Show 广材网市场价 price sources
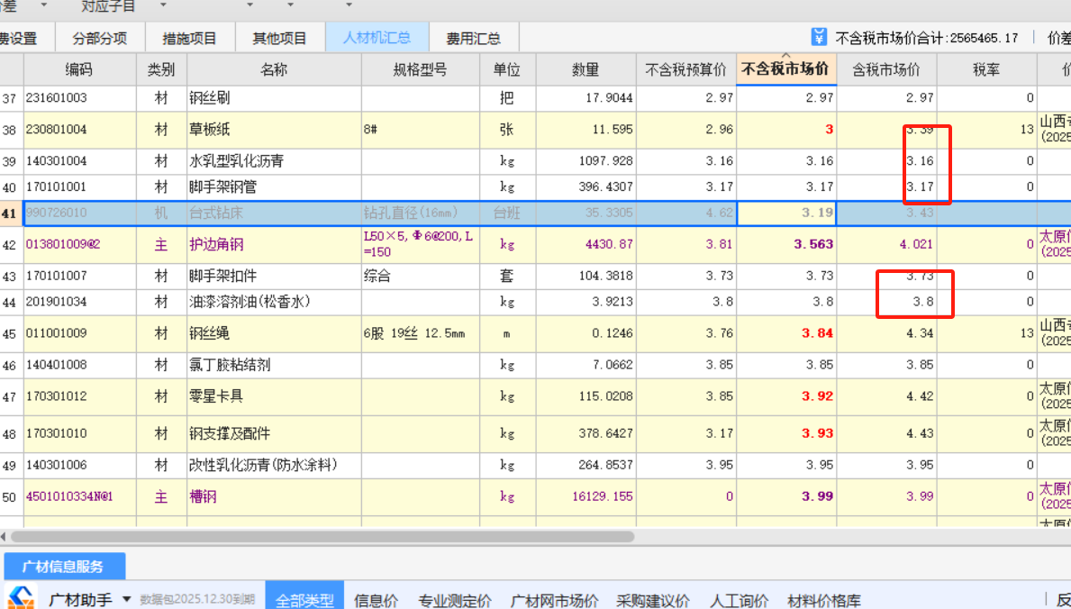The image size is (1071, 609). (x=555, y=601)
